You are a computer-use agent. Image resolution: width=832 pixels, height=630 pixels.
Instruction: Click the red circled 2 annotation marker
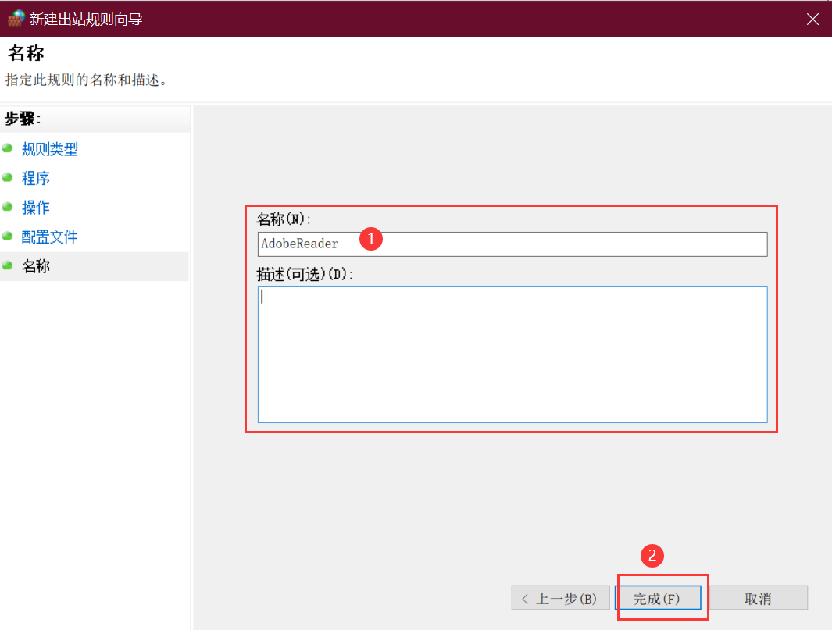click(x=652, y=556)
